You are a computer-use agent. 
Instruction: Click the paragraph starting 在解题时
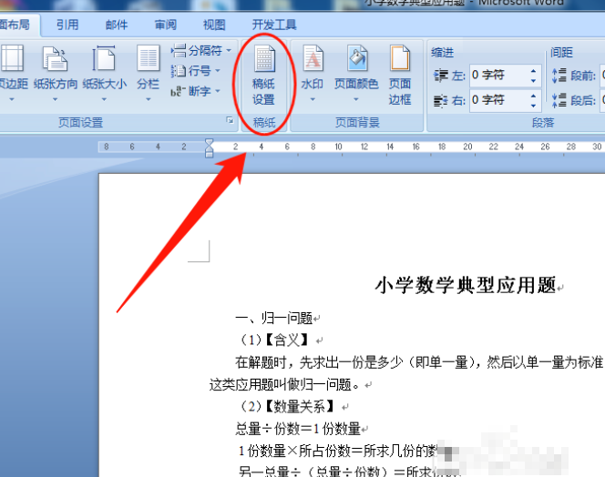[x=419, y=362]
